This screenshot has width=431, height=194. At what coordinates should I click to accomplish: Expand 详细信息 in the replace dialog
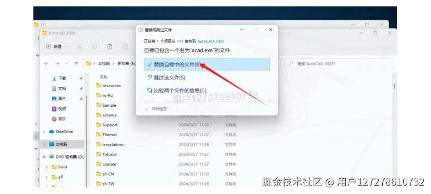(x=156, y=109)
